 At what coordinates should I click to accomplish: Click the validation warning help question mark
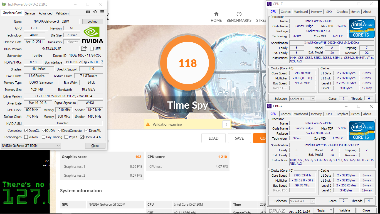pos(226,124)
